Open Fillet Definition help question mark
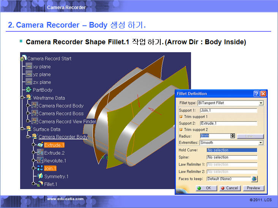 click(x=256, y=93)
